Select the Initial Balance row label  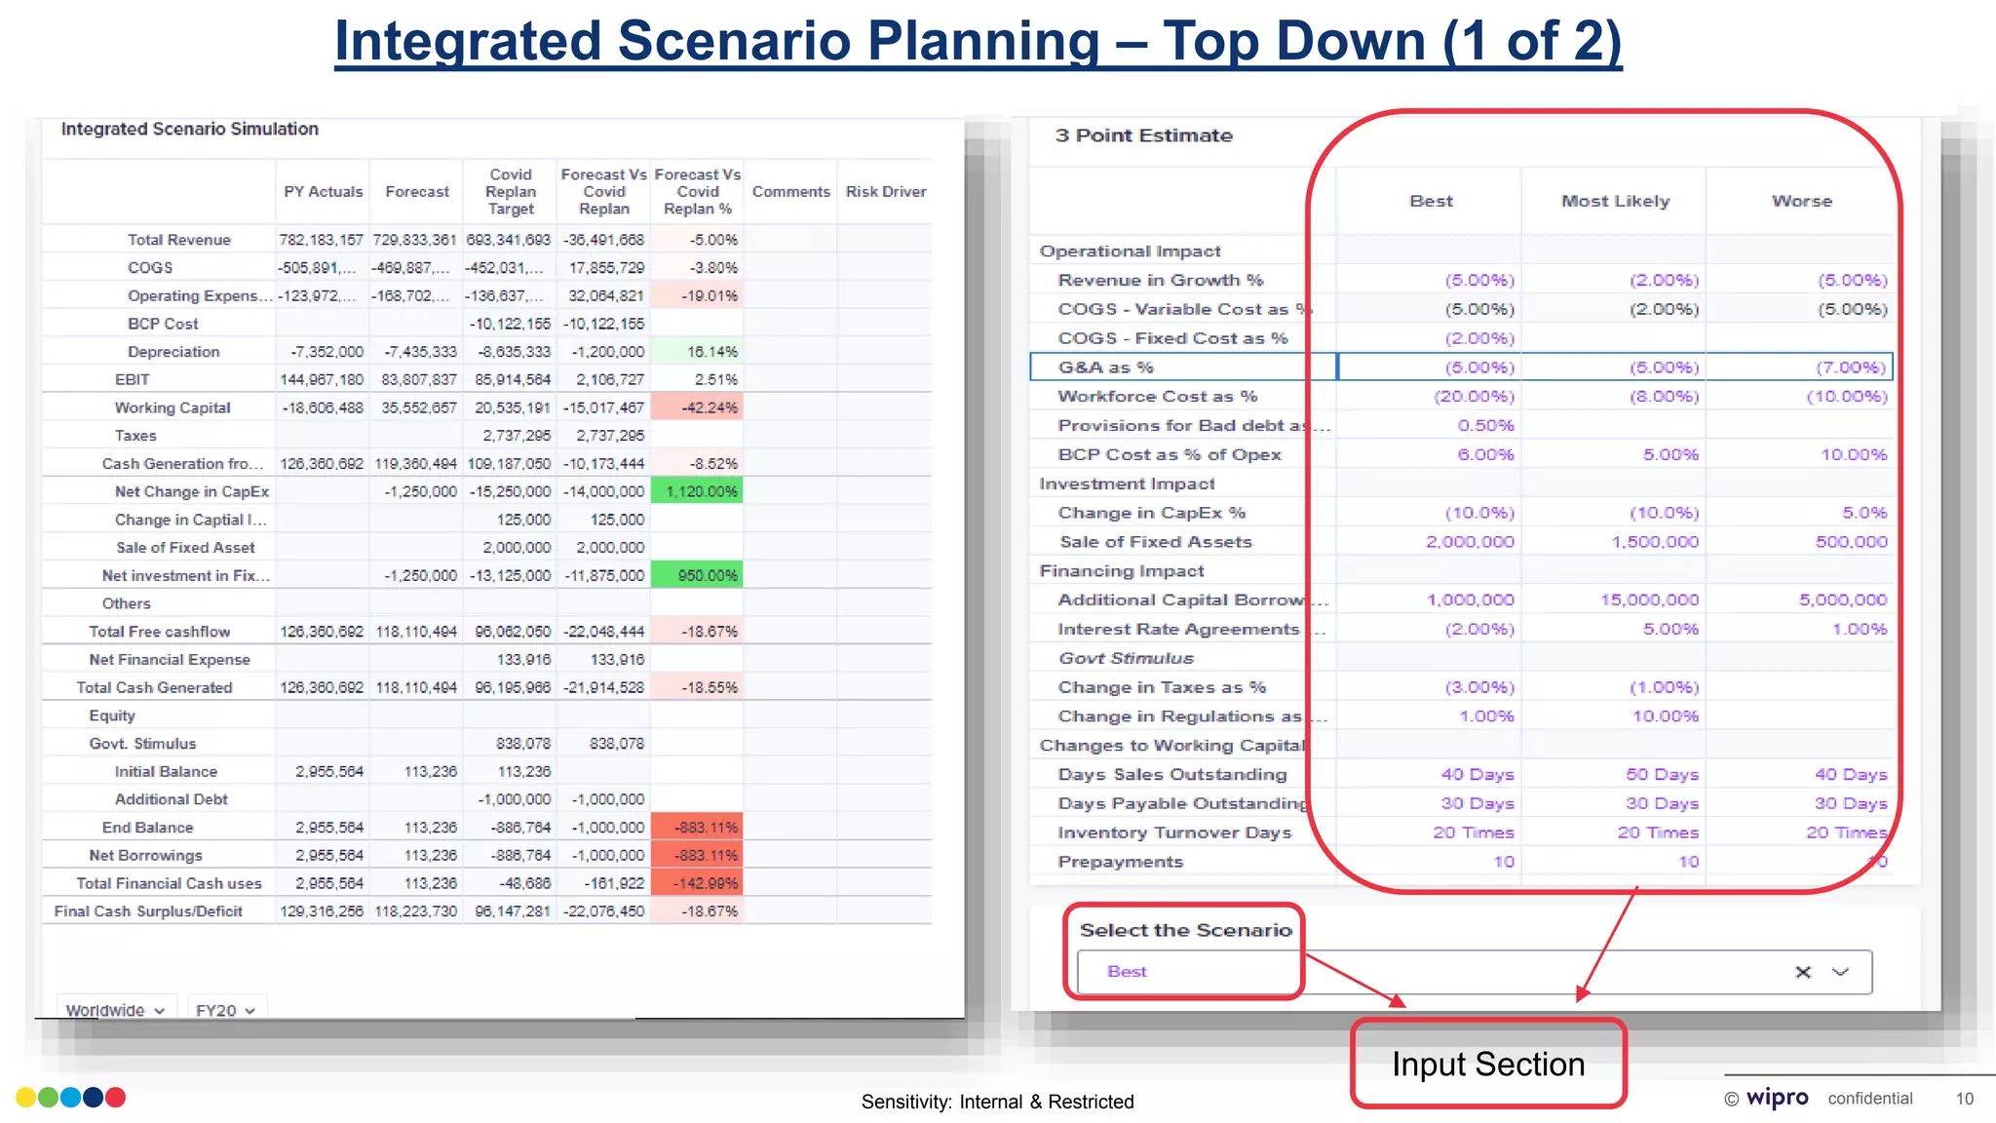[x=166, y=772]
